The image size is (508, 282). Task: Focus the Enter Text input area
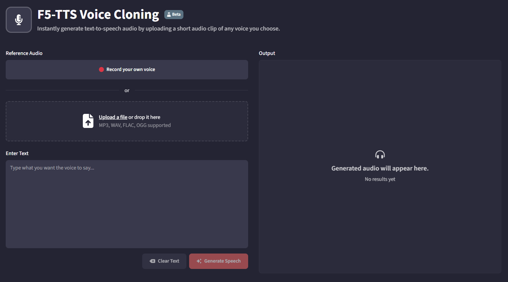click(x=127, y=204)
